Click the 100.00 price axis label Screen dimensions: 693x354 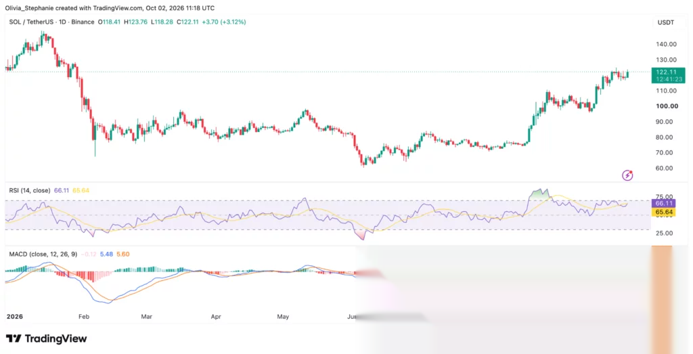pos(667,106)
